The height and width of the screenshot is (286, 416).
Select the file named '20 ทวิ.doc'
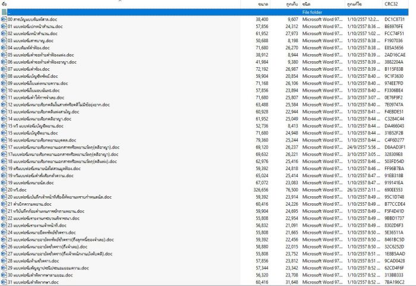(x=17, y=190)
